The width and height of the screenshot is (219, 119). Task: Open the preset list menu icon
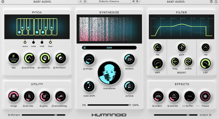click(81, 2)
